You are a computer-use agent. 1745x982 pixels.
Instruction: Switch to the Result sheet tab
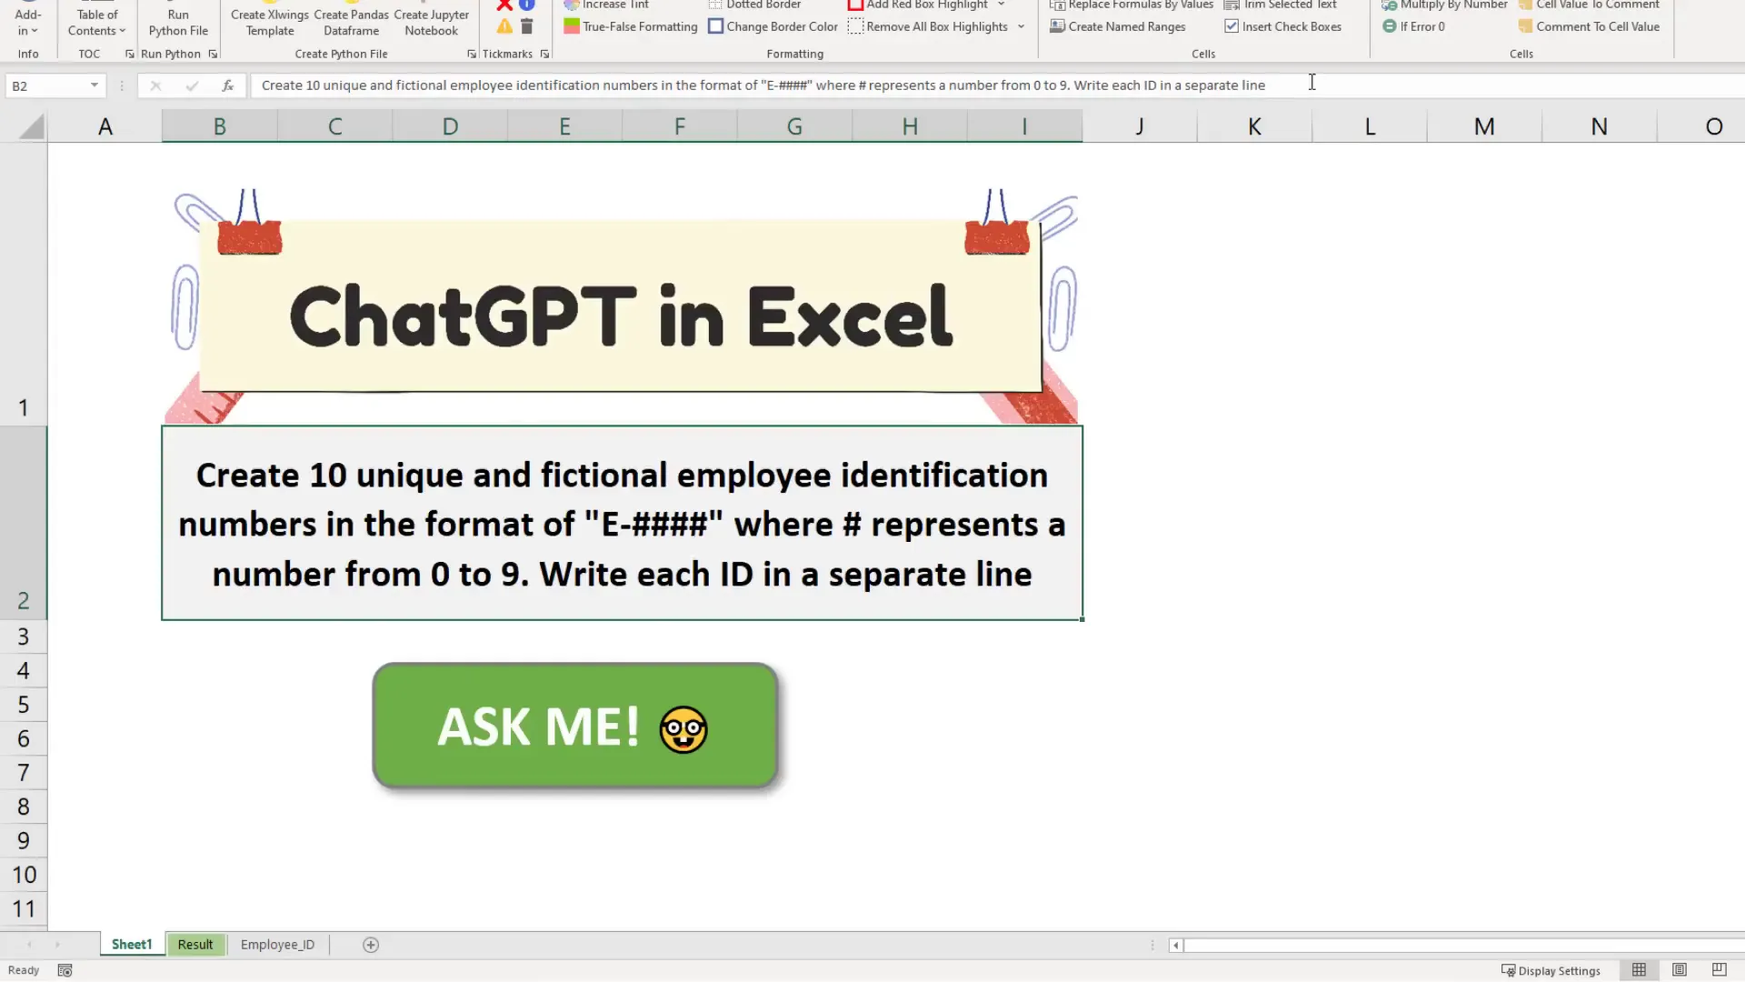tap(195, 944)
